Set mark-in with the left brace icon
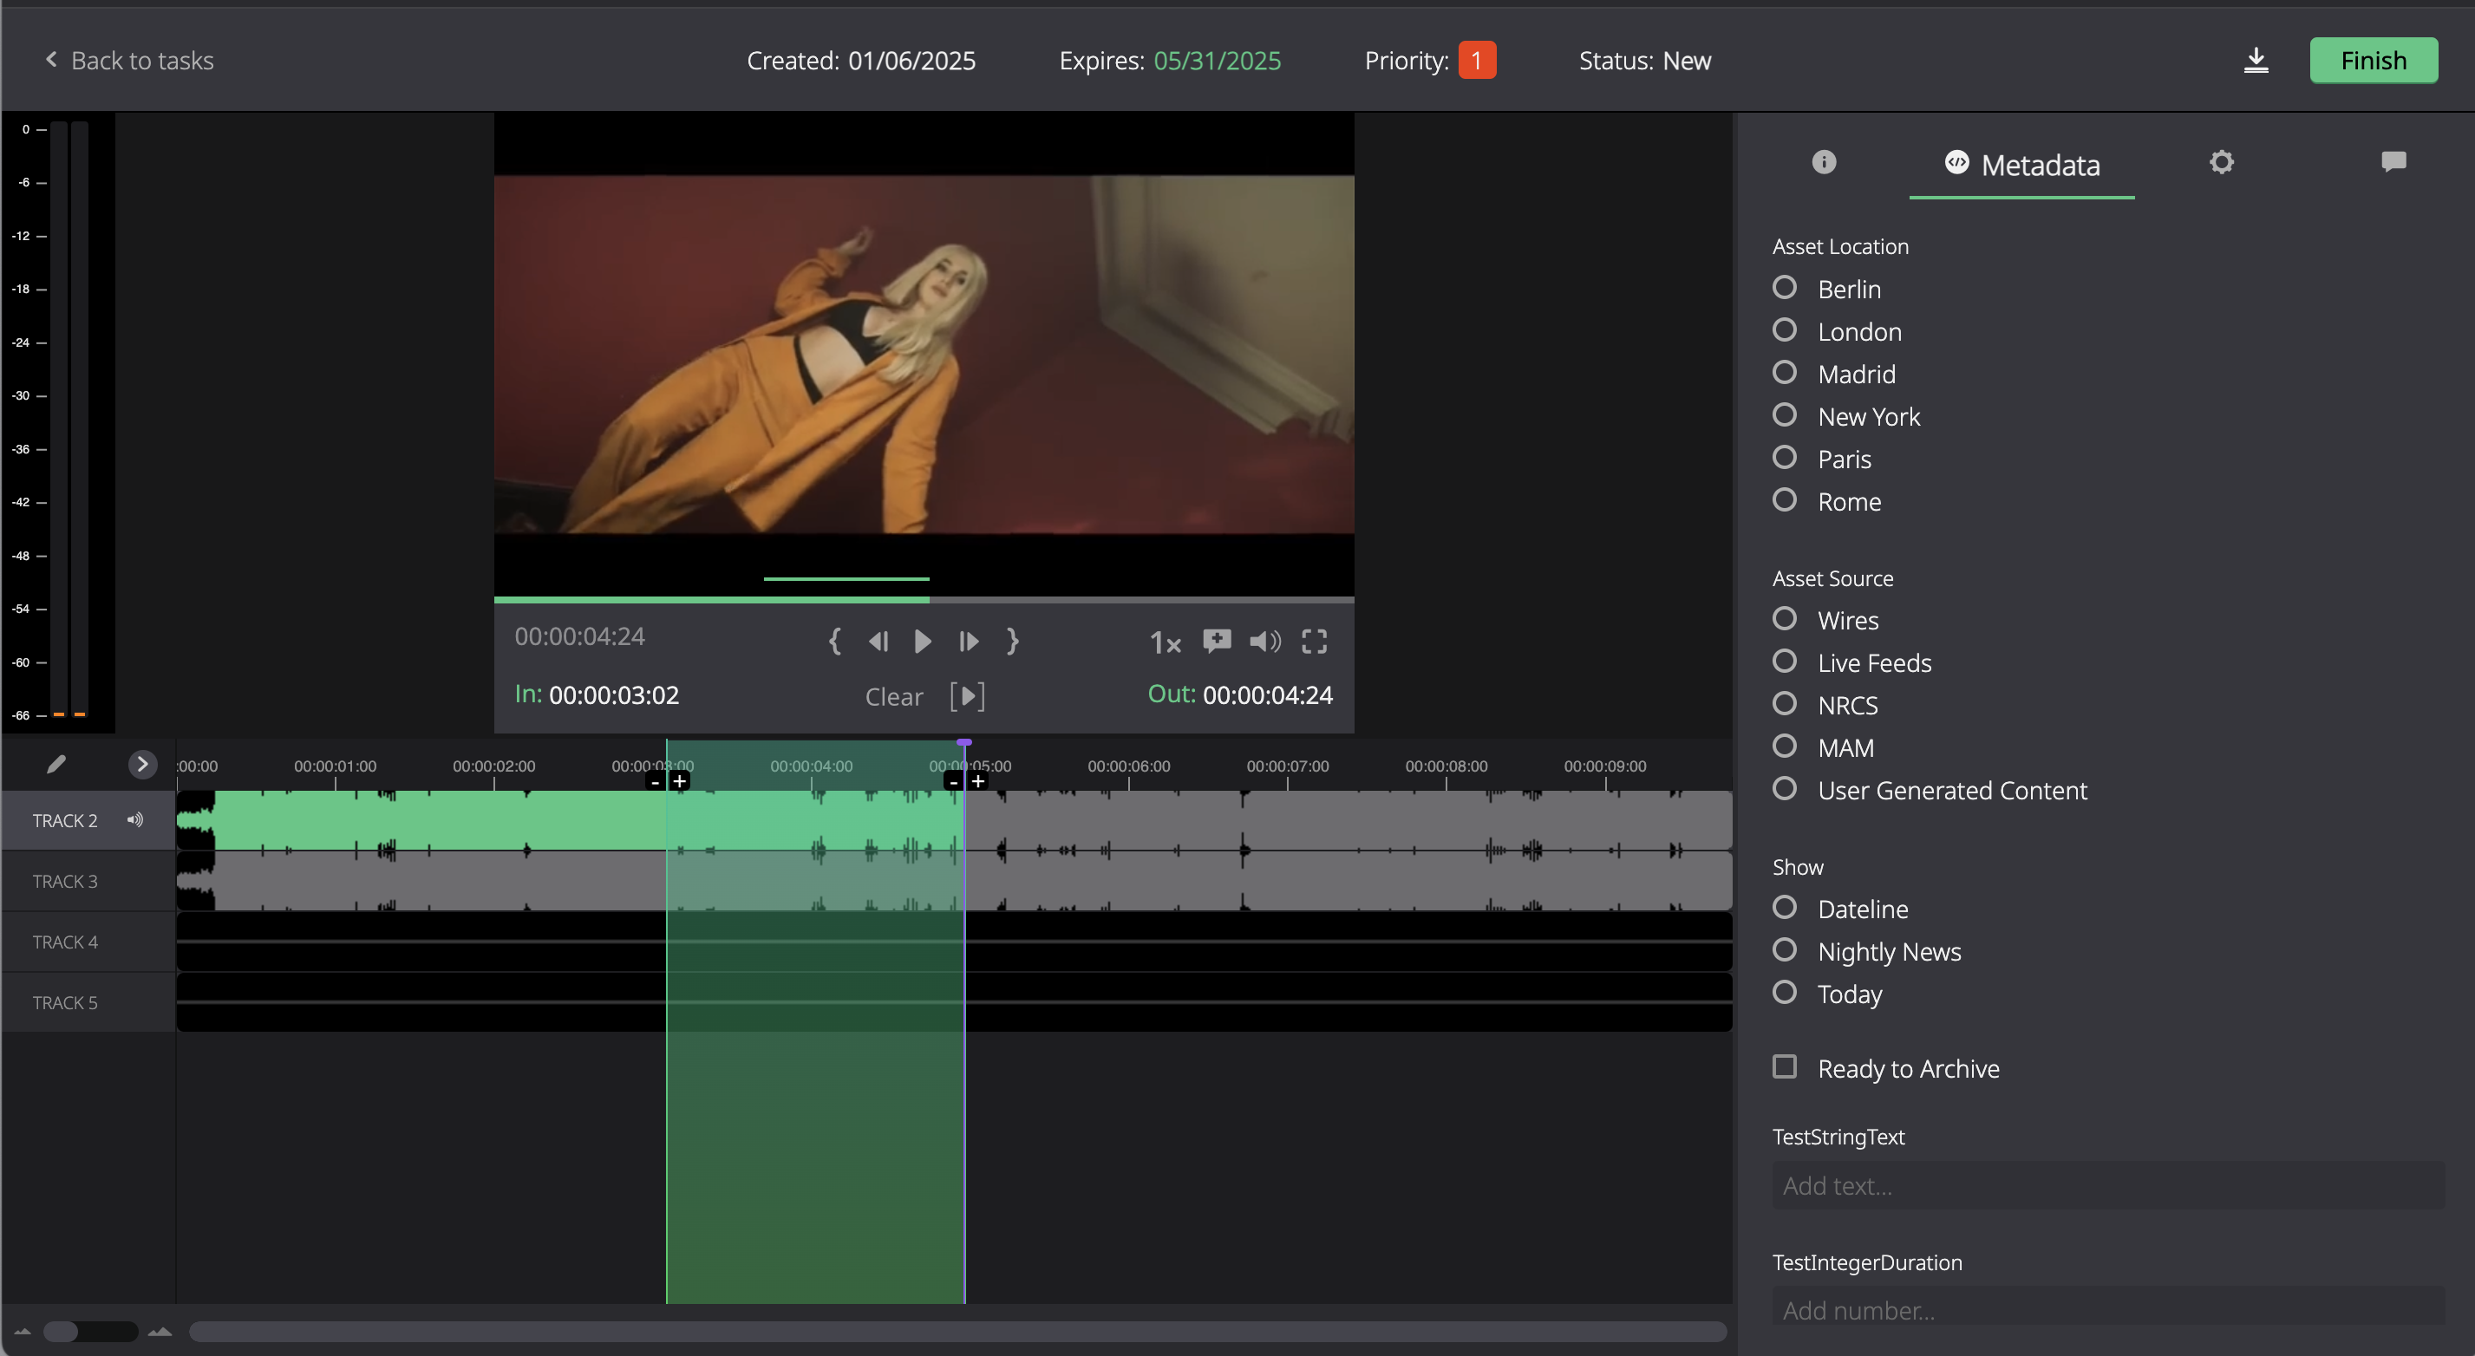The height and width of the screenshot is (1356, 2475). [x=834, y=641]
